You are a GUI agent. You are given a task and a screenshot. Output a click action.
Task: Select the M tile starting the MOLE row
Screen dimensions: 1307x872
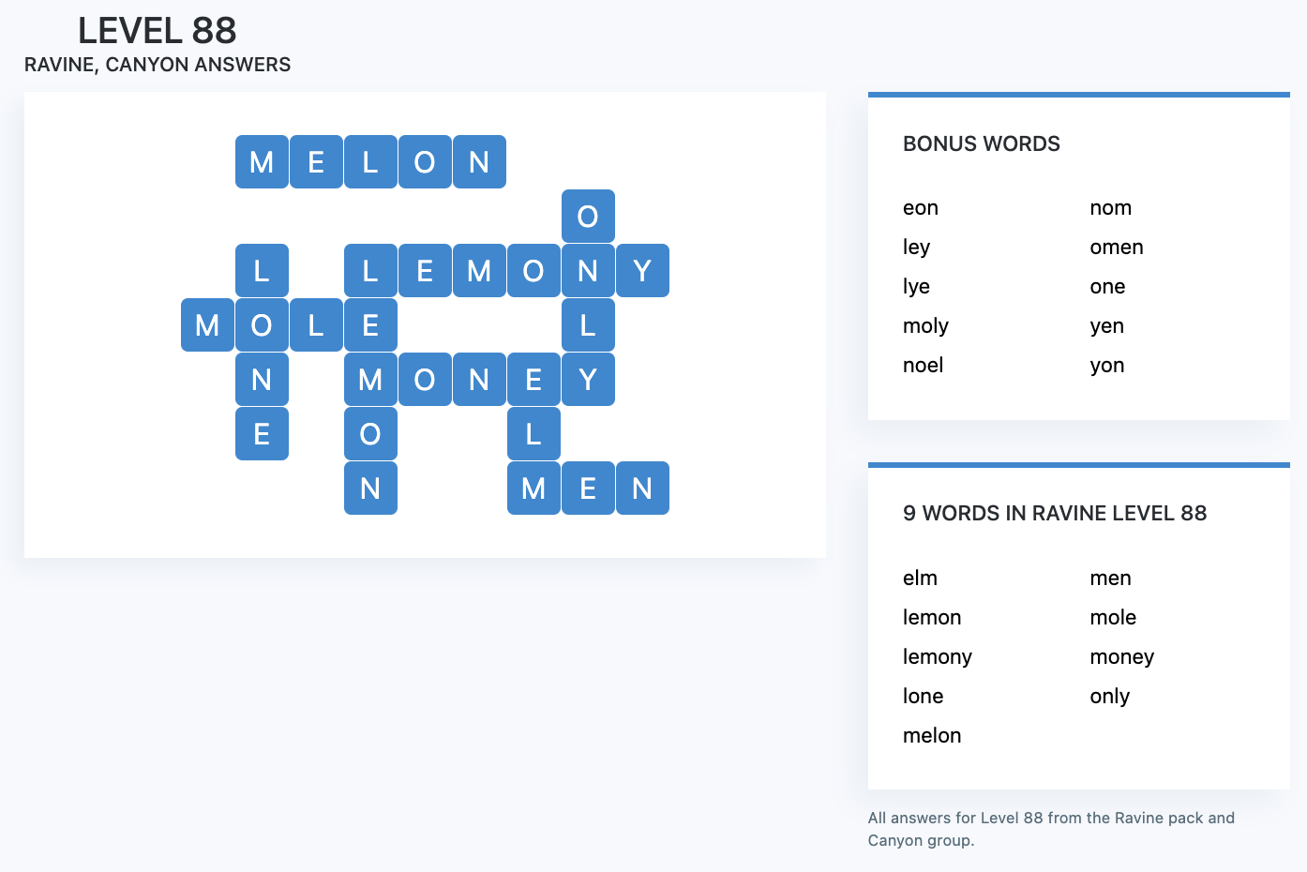coord(207,325)
